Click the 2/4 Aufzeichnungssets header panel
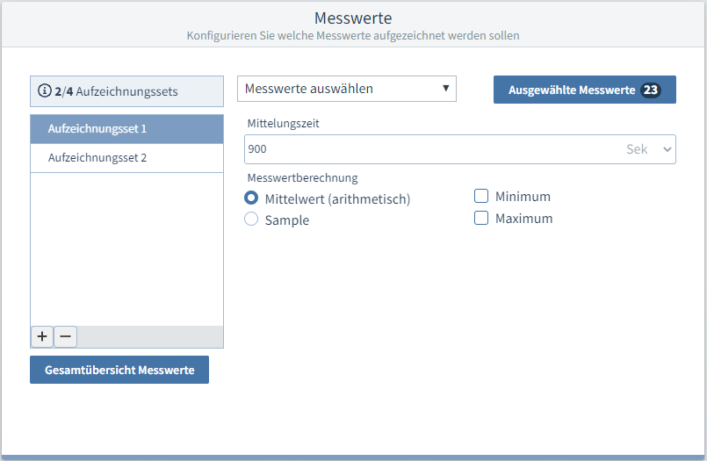 126,91
